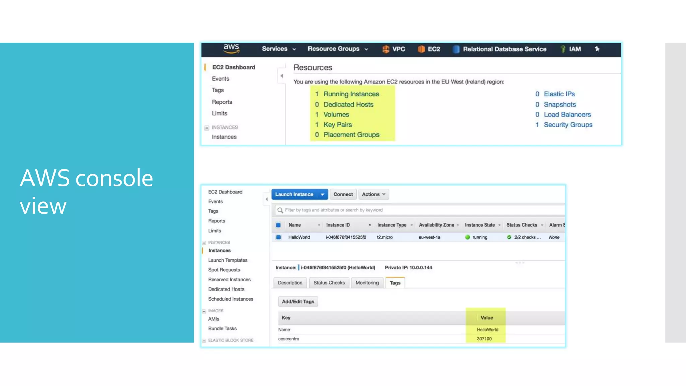
Task: Toggle the select-all instances checkbox
Action: click(278, 225)
